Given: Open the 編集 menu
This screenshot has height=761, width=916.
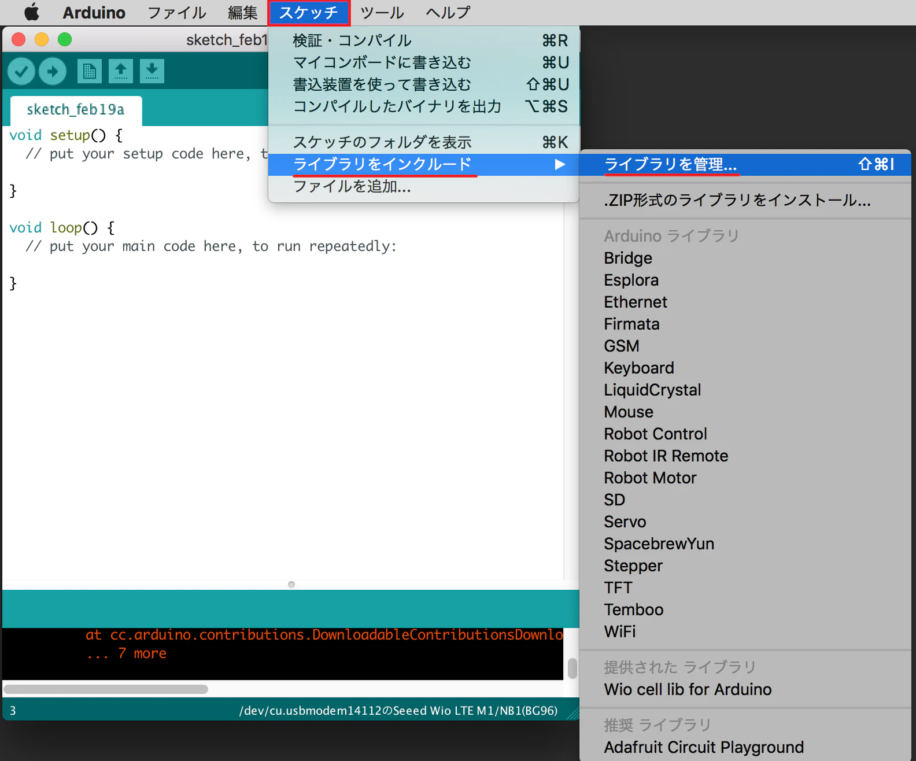Looking at the screenshot, I should [x=243, y=12].
